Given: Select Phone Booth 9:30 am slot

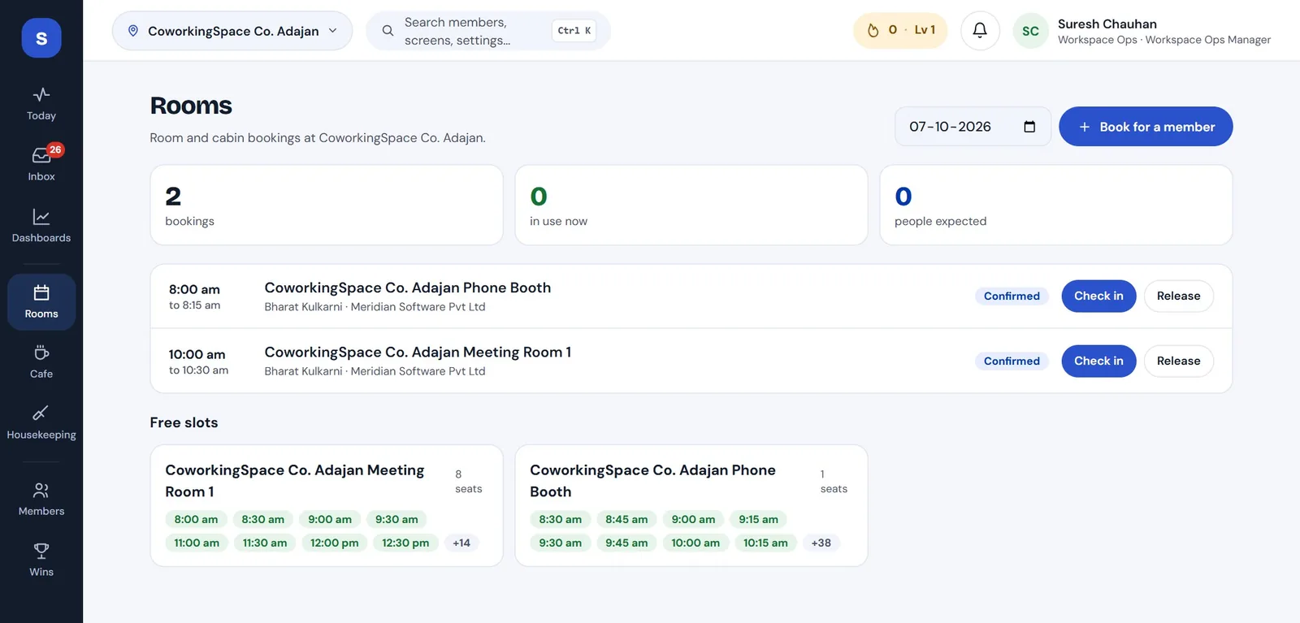Looking at the screenshot, I should [x=561, y=543].
